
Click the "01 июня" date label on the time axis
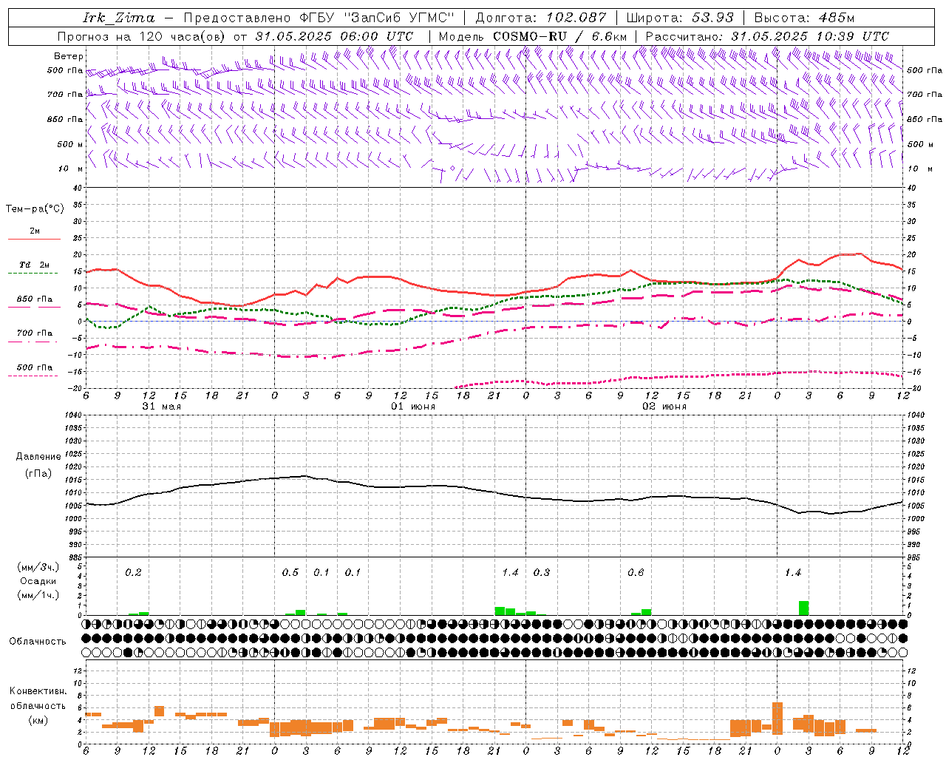point(413,407)
